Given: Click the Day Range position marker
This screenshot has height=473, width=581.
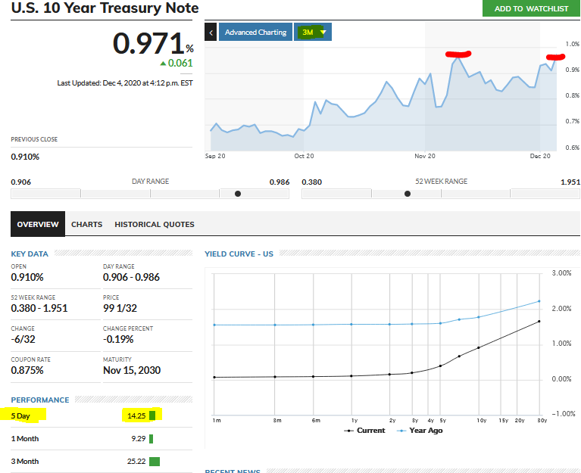Looking at the screenshot, I should coord(238,194).
